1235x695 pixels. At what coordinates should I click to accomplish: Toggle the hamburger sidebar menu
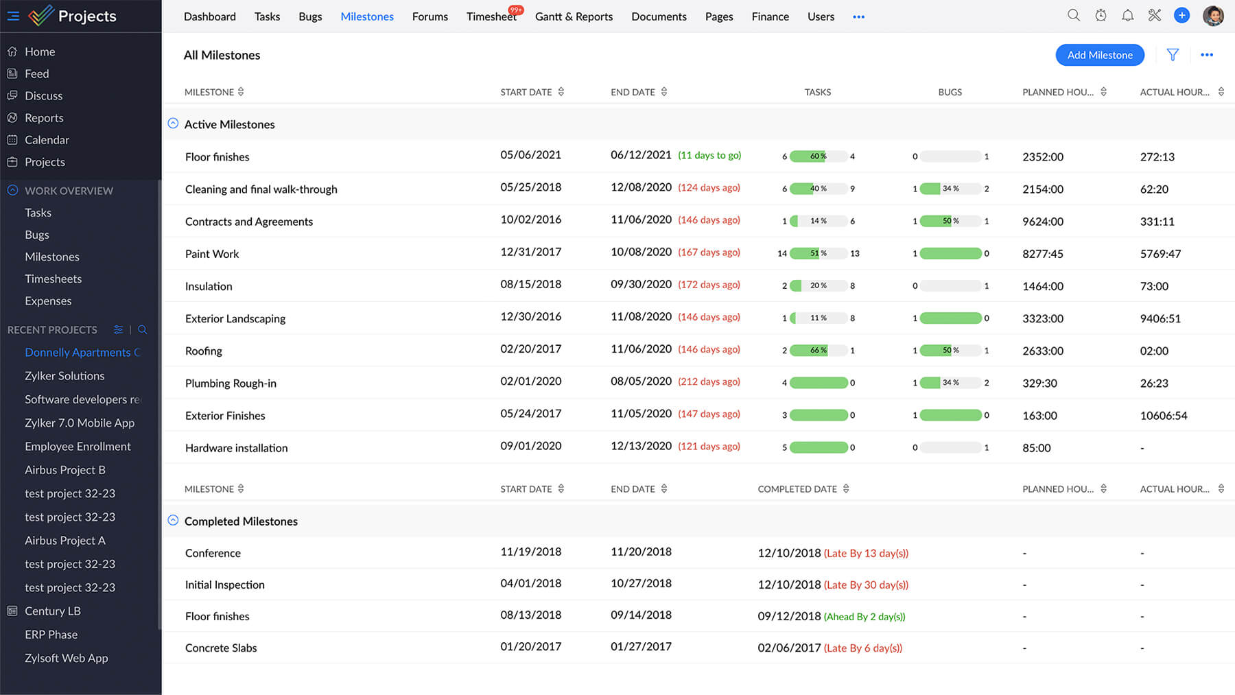13,16
